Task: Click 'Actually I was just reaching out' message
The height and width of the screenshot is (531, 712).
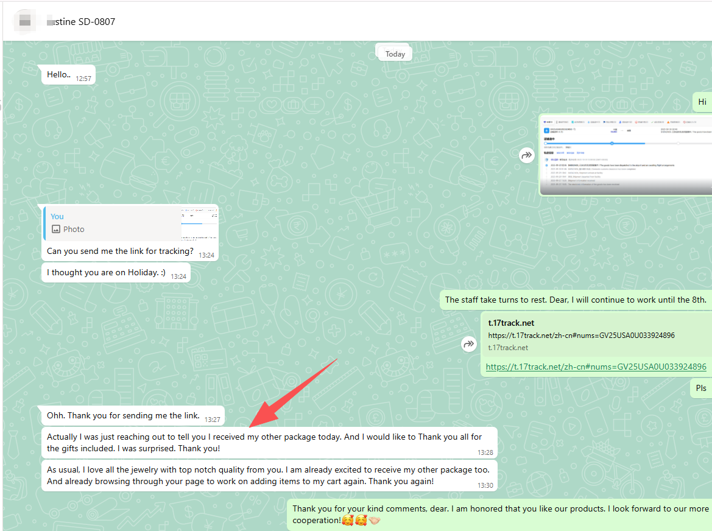Action: point(269,443)
